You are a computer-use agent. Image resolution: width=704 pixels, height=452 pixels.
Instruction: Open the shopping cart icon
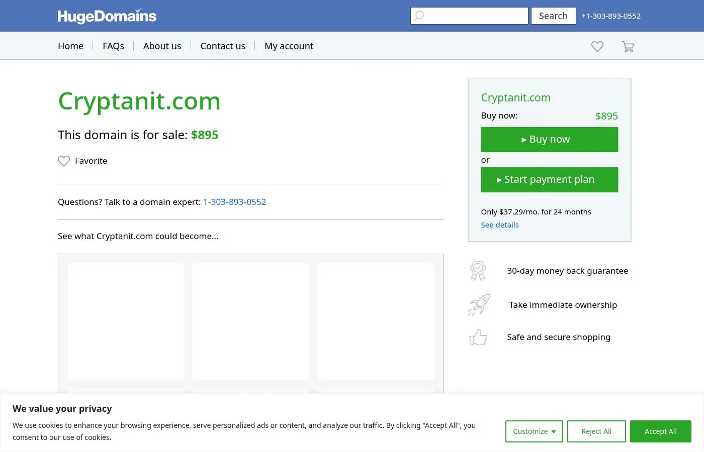coord(628,46)
